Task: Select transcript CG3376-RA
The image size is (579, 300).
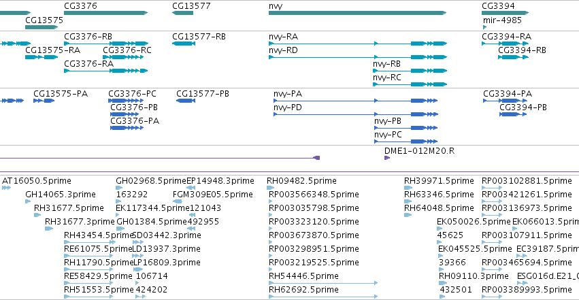Action: tap(88, 64)
